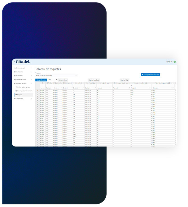Image resolution: width=188 pixels, height=207 pixels.
Task: Click the hamburger menu icon beside Citadel
Action: 14,62
